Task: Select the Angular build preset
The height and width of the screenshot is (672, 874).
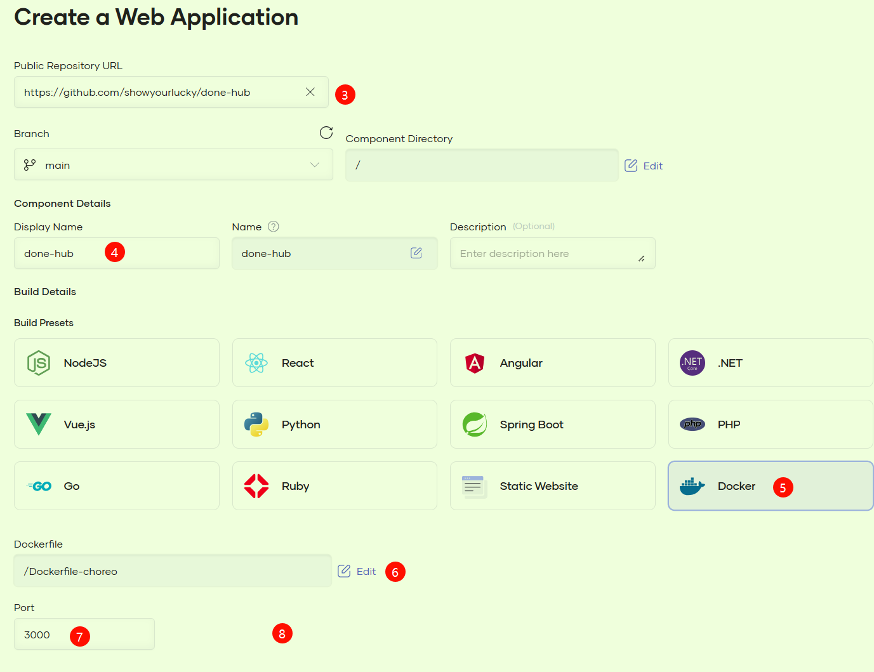Action: (x=552, y=363)
